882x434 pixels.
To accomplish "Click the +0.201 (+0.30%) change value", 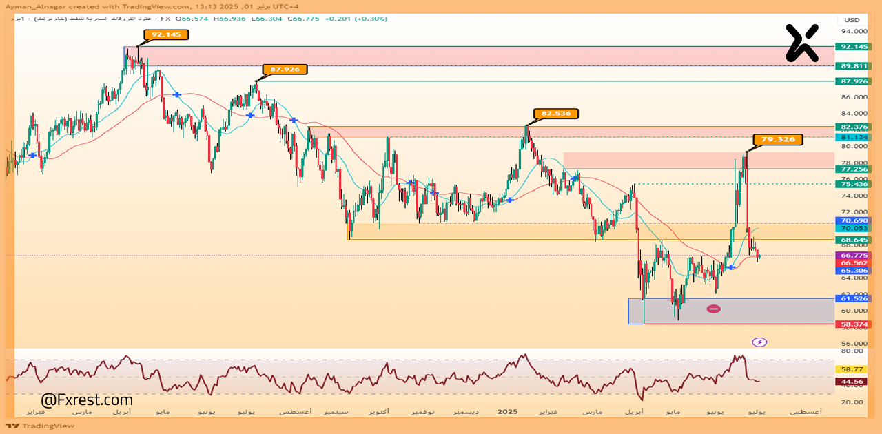I will coord(356,19).
